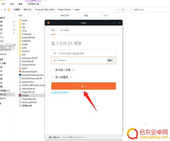
Task: Click the Origin logo in title bar
Action: [x=48, y=23]
